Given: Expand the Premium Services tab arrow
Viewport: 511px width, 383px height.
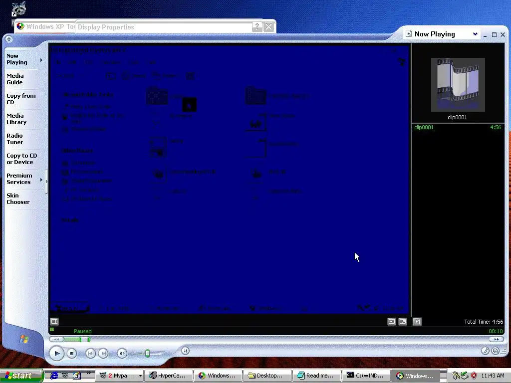Looking at the screenshot, I should pyautogui.click(x=41, y=180).
